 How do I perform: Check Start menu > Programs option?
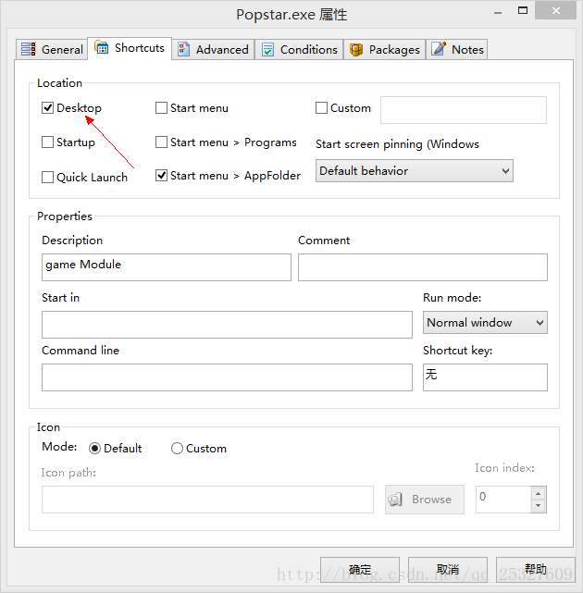coord(162,142)
